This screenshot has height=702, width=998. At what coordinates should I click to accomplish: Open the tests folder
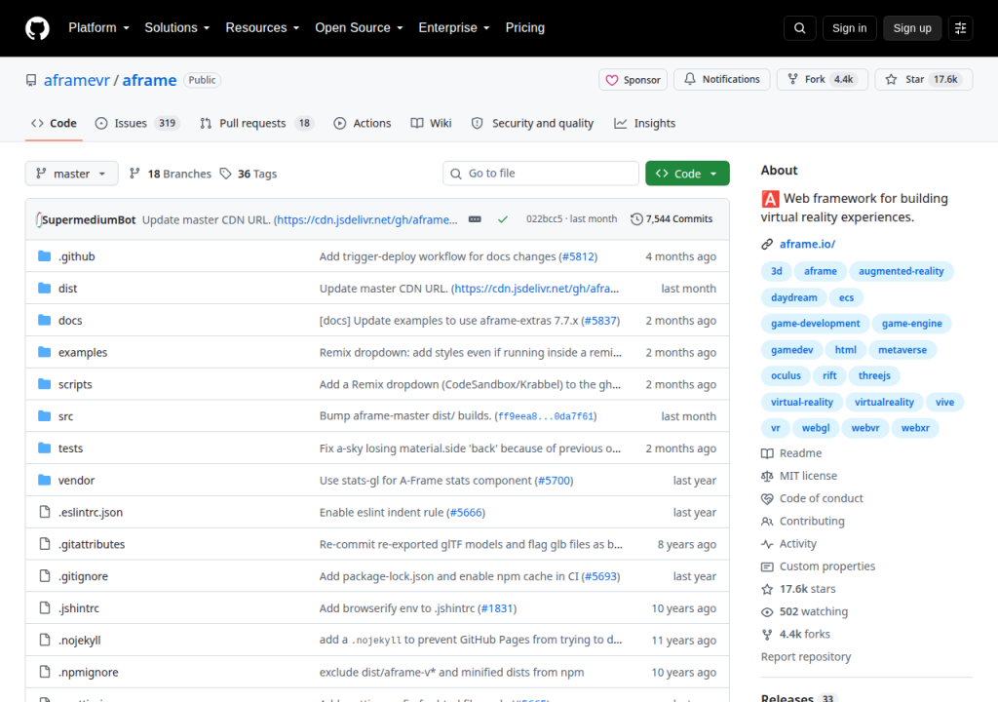coord(70,448)
